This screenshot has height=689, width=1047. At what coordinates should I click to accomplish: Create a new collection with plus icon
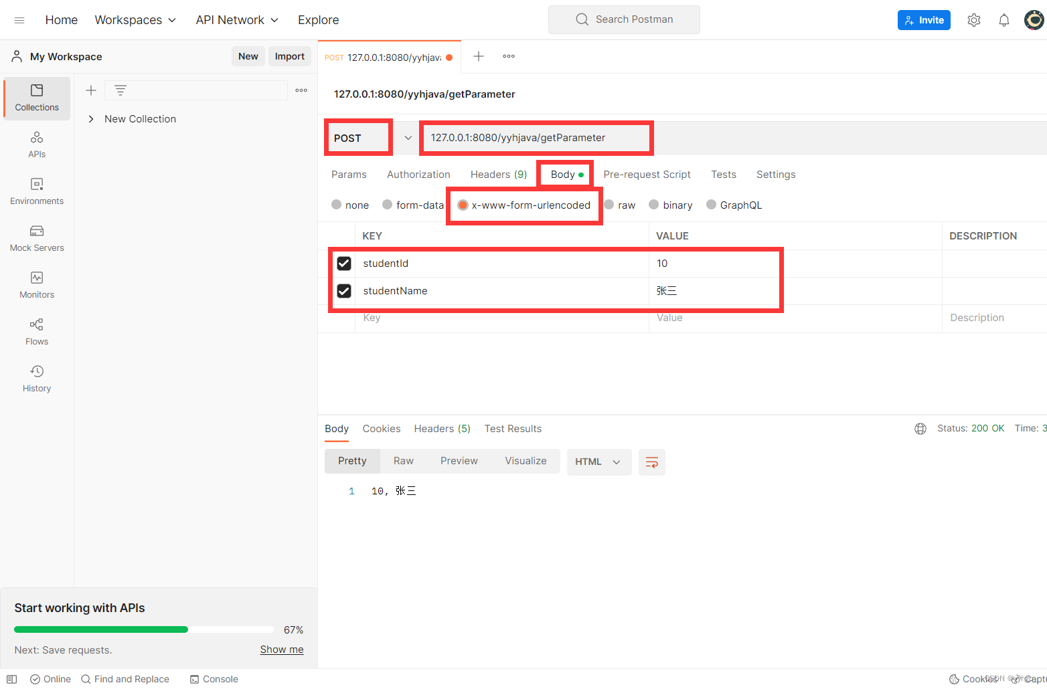(x=91, y=90)
